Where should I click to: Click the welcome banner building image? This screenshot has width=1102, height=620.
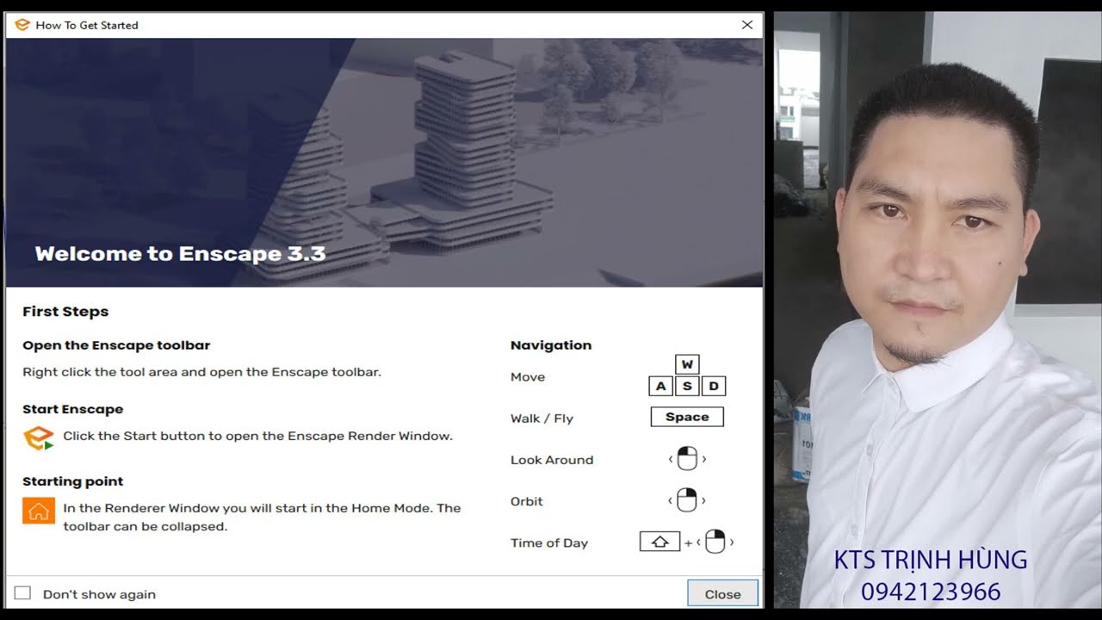click(x=384, y=163)
